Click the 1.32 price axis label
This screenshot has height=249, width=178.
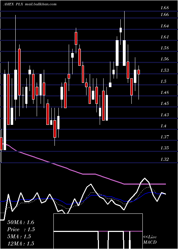tap(164, 159)
